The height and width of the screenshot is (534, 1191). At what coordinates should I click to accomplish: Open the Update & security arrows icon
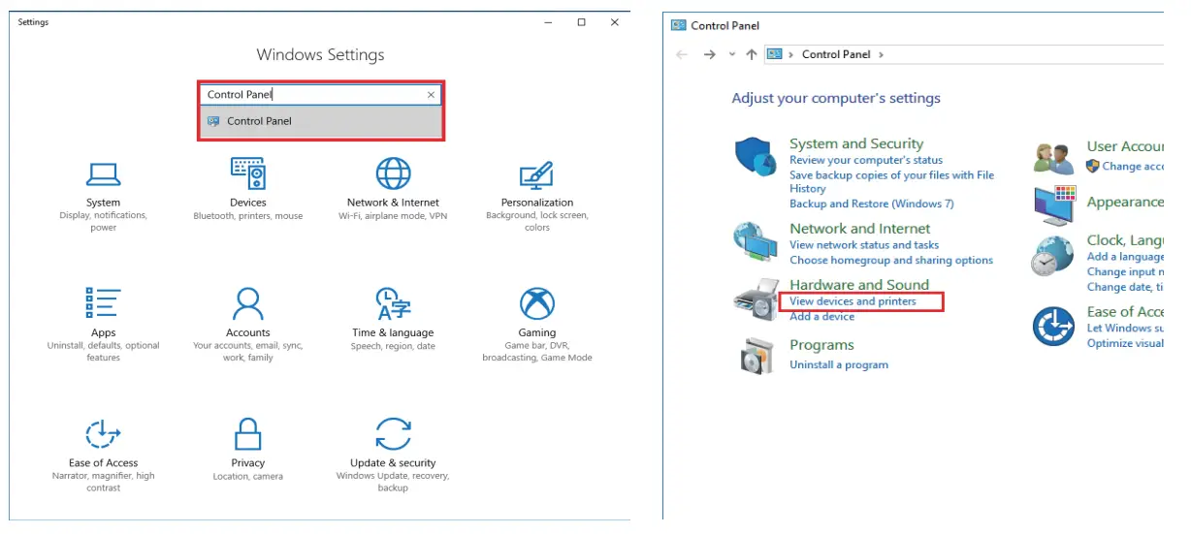pyautogui.click(x=393, y=433)
